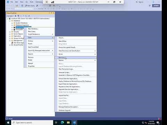Choose Refresh in the context menu
This screenshot has height=125, width=167.
tap(39, 64)
